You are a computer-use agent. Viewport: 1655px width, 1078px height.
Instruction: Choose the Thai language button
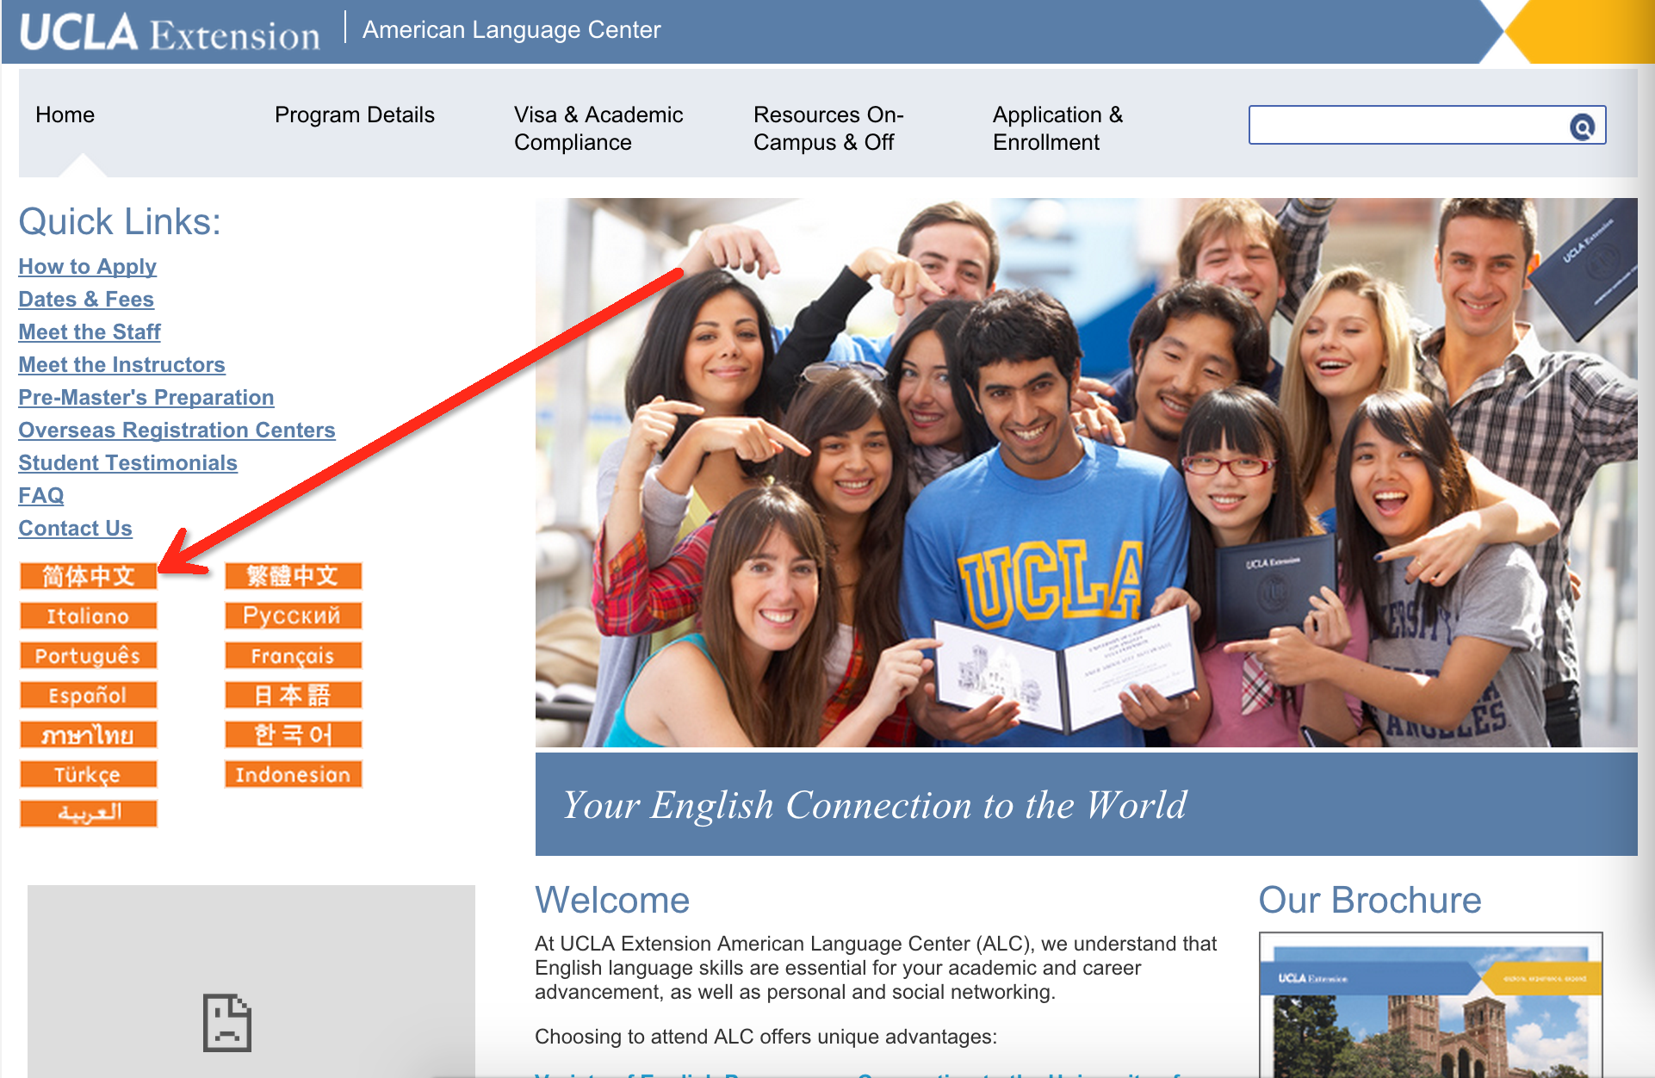pyautogui.click(x=89, y=734)
